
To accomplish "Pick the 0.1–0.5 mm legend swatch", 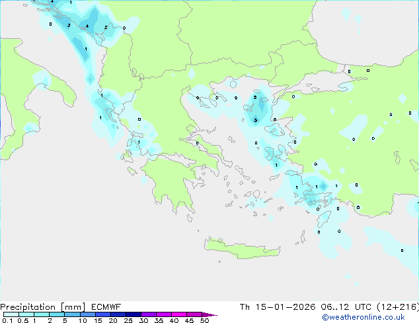I will tap(11, 314).
